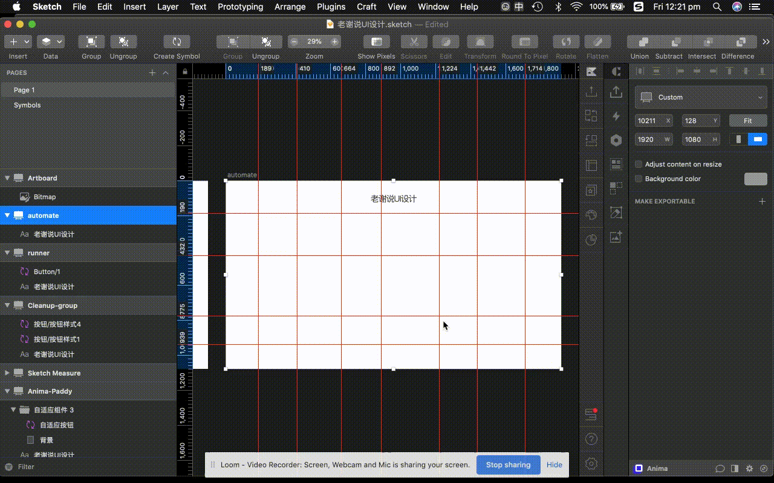Open the File menu
The width and height of the screenshot is (774, 483).
point(79,7)
